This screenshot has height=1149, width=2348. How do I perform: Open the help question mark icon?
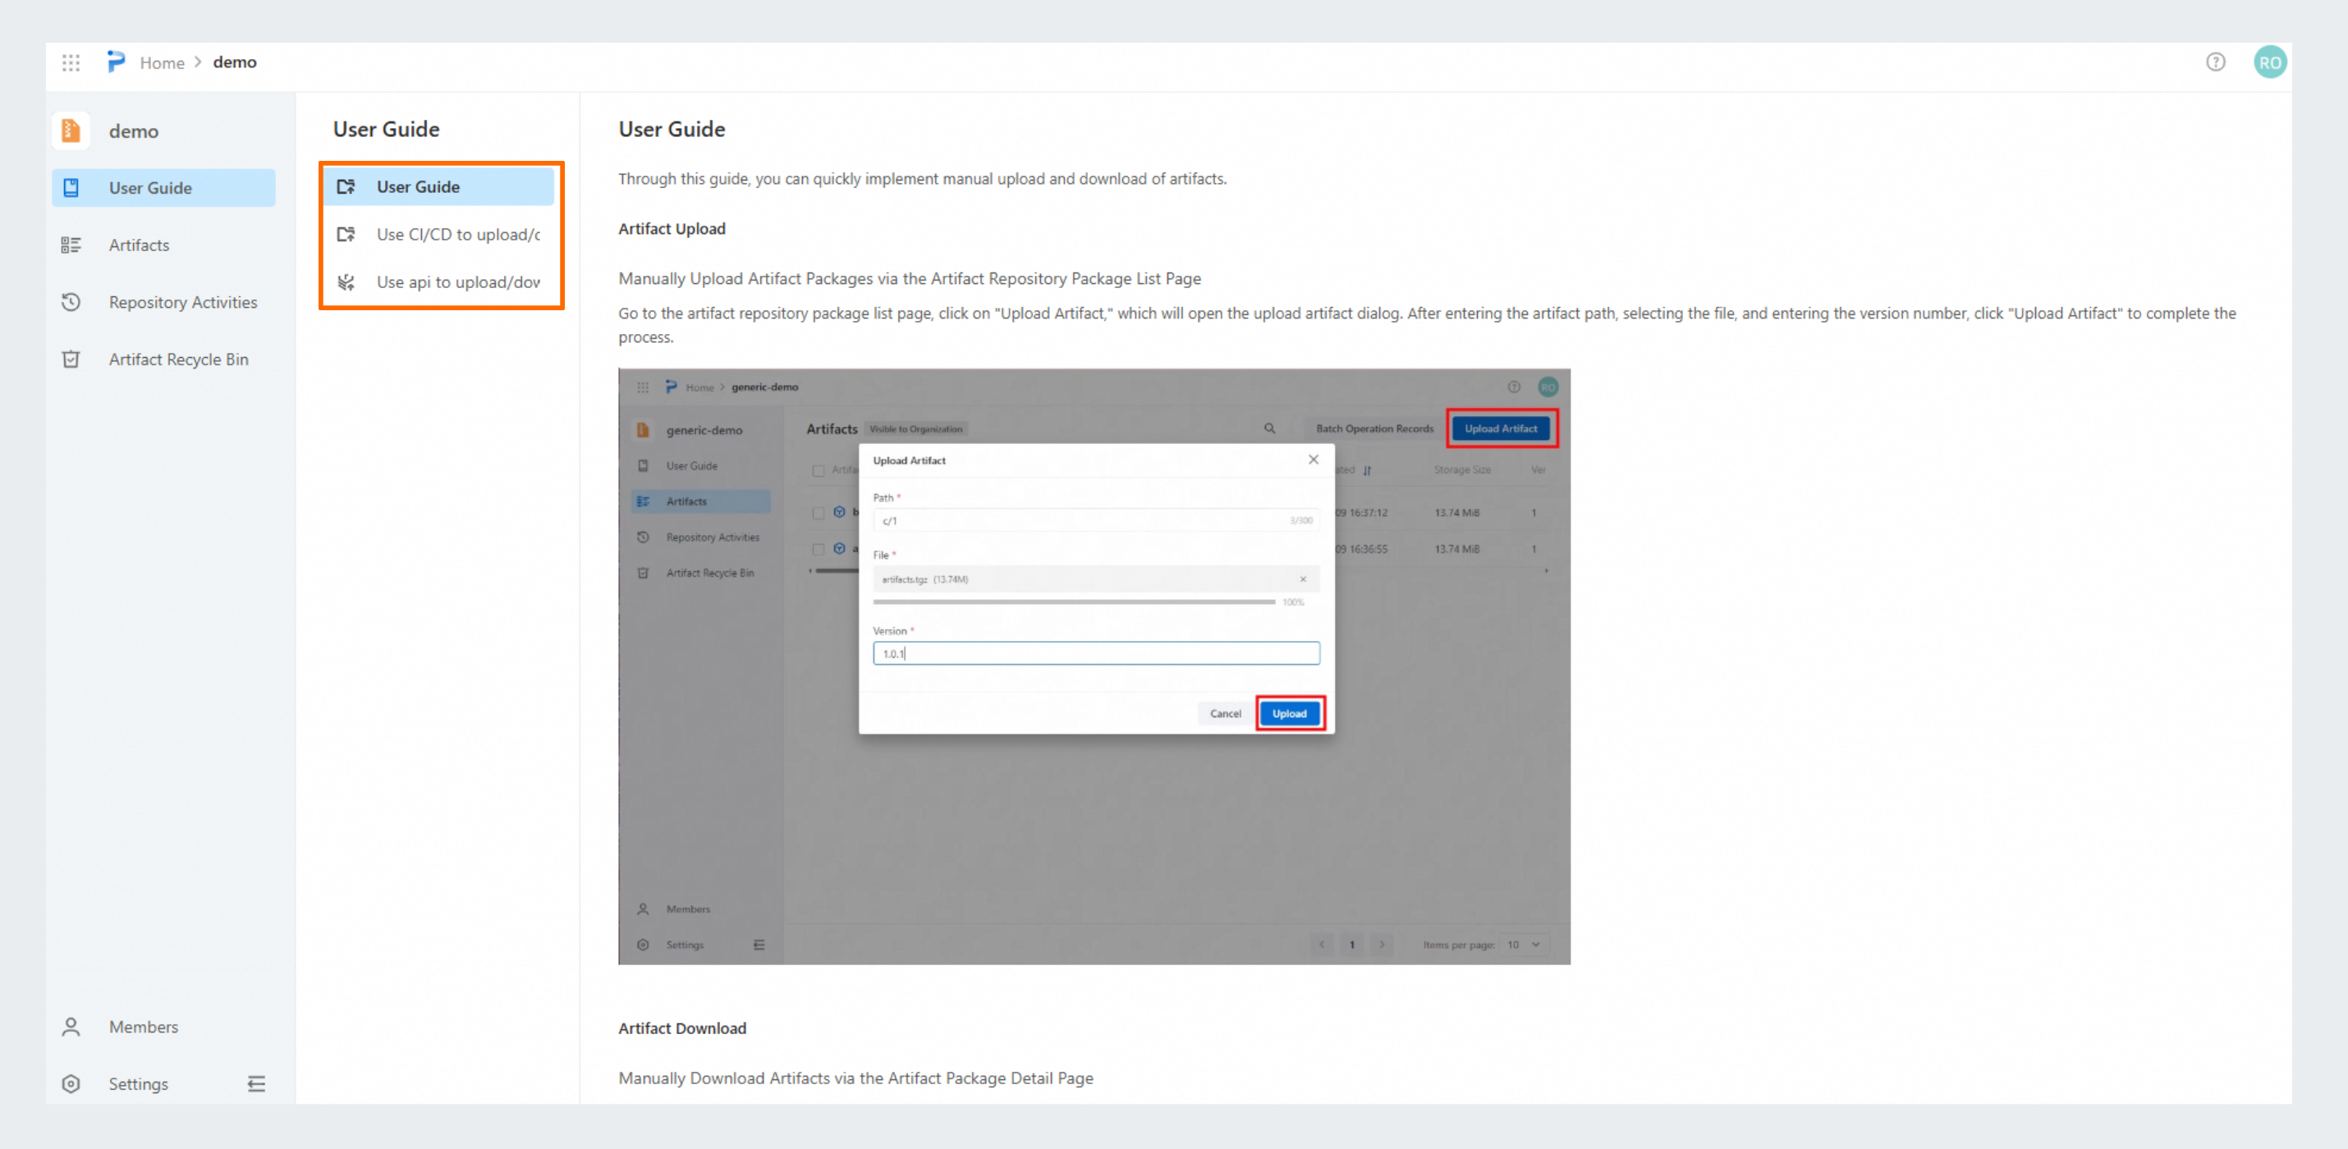(x=2215, y=62)
